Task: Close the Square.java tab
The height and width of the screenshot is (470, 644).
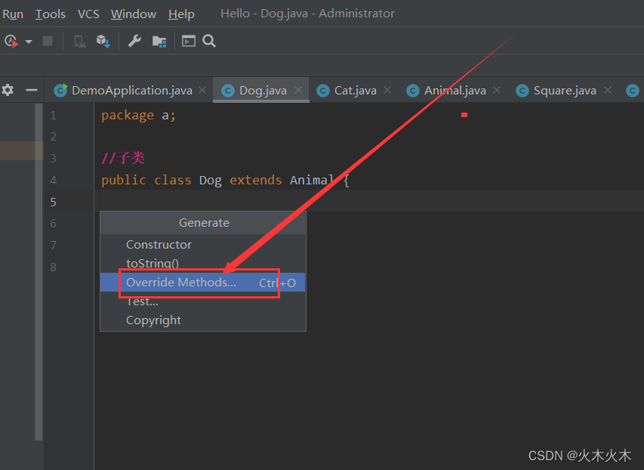Action: pos(608,90)
